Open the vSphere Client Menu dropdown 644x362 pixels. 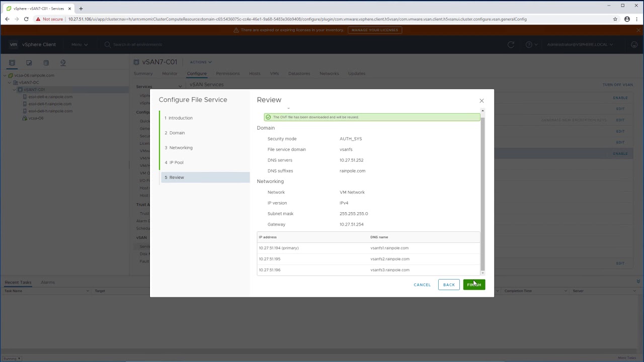[79, 44]
